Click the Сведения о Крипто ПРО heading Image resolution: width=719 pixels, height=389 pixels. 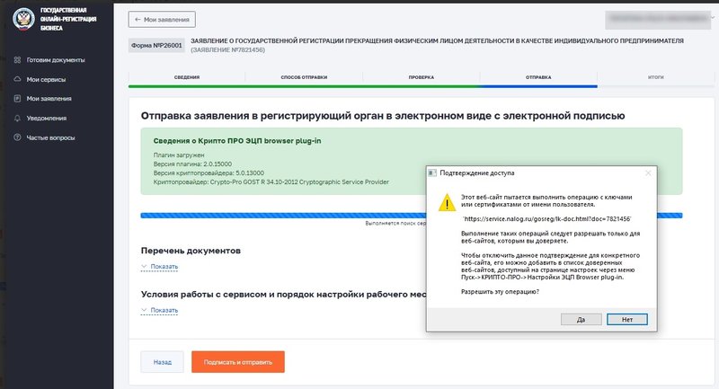(237, 141)
